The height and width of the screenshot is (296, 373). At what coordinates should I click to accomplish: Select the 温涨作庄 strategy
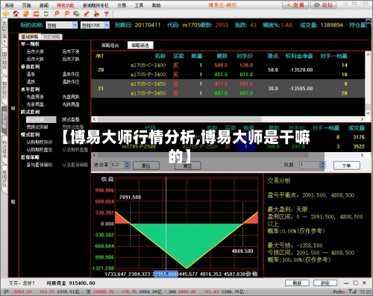71,74
